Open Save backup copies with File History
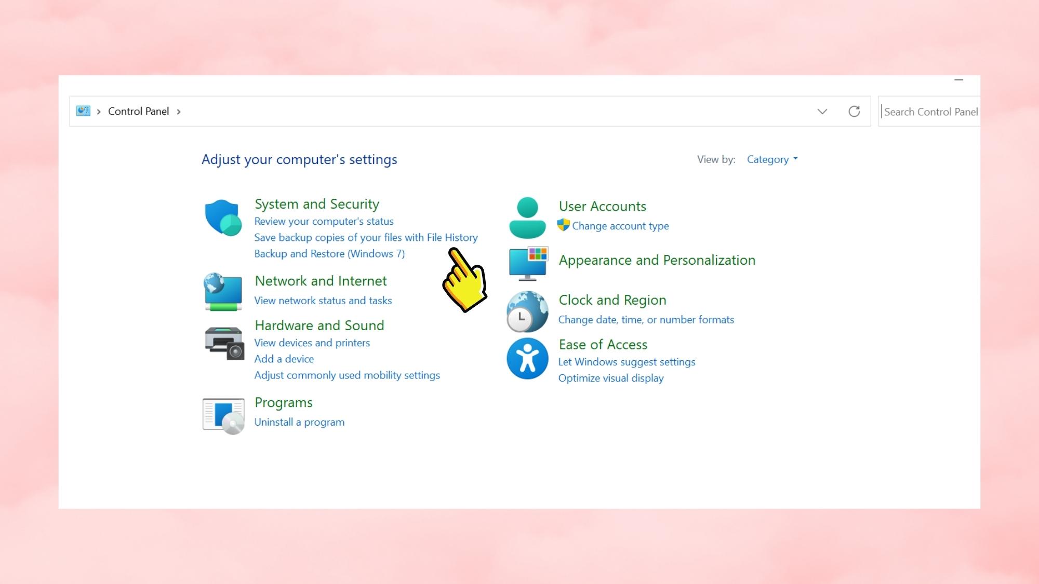The image size is (1039, 584). (x=366, y=238)
